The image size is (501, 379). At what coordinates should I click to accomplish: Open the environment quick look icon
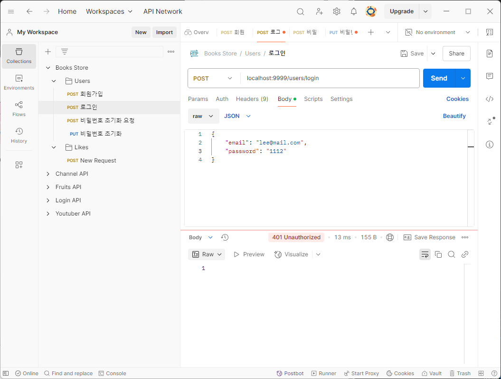tap(490, 32)
